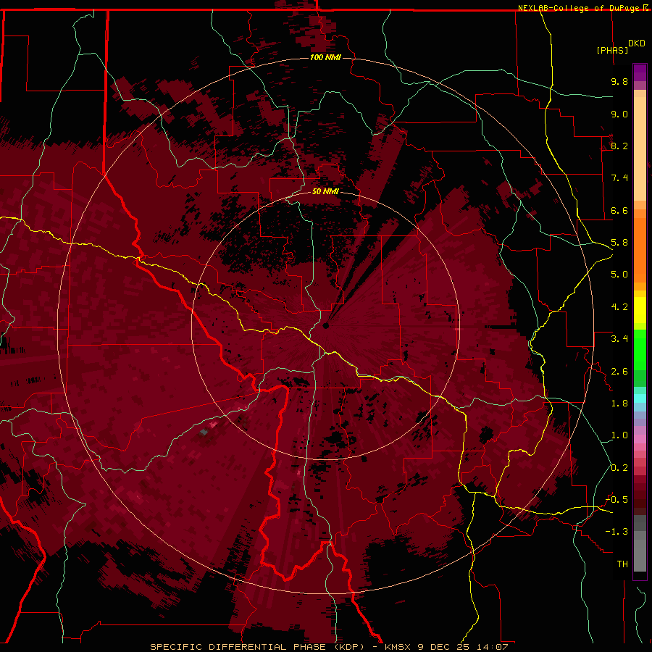Pick the purple segment at the colorbar top
This screenshot has height=652, width=652.
click(x=640, y=72)
